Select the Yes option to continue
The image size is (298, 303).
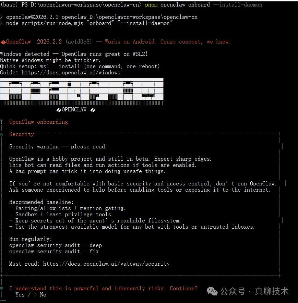point(20,294)
